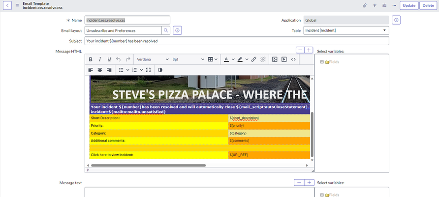Image resolution: width=439 pixels, height=197 pixels.
Task: Click the Update button
Action: point(409,5)
